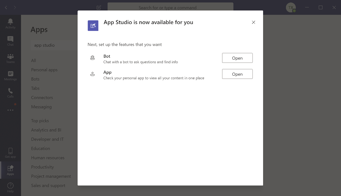This screenshot has height=196, width=341.
Task: Open Calls from the sidebar
Action: pyautogui.click(x=10, y=93)
